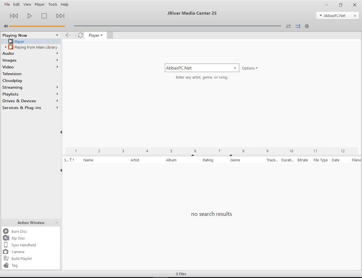Open the Edit menu

[x=16, y=5]
